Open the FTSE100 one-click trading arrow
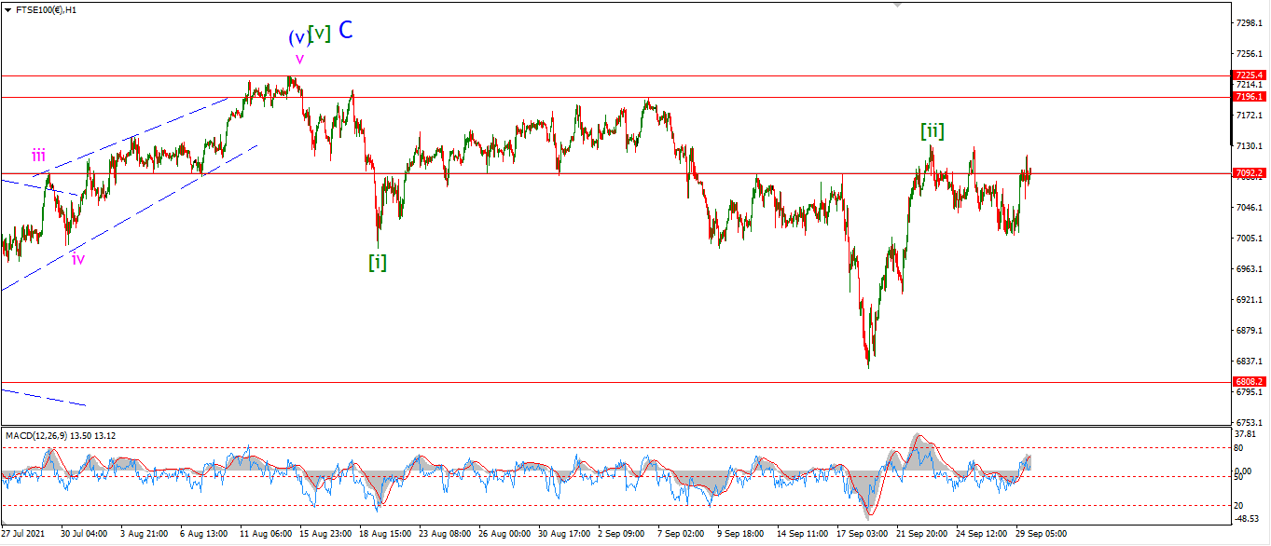Image resolution: width=1271 pixels, height=546 pixels. coord(7,10)
